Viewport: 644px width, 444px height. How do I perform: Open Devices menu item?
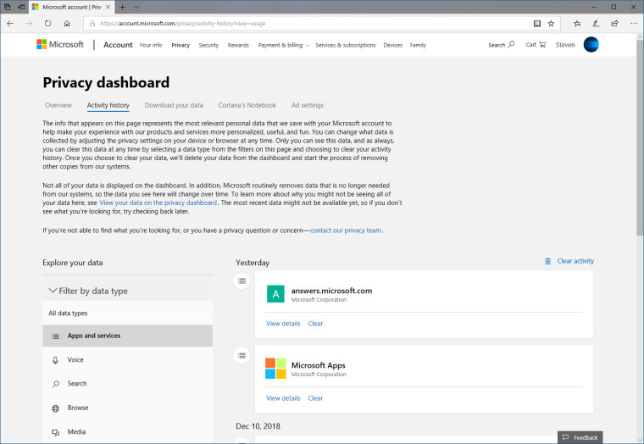[x=392, y=45]
